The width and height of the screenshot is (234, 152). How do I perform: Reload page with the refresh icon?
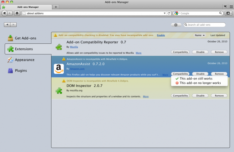tap(169, 13)
